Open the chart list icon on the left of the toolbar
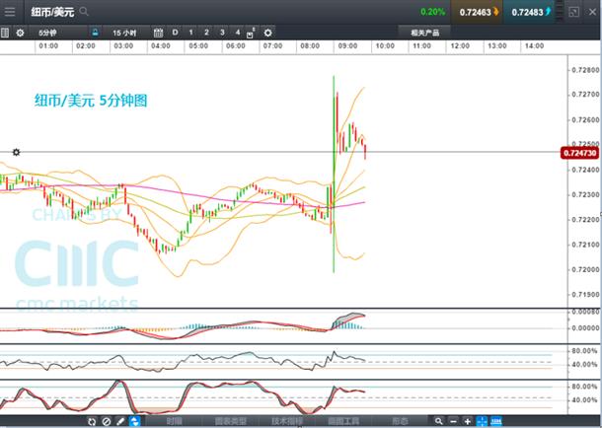 click(x=5, y=33)
